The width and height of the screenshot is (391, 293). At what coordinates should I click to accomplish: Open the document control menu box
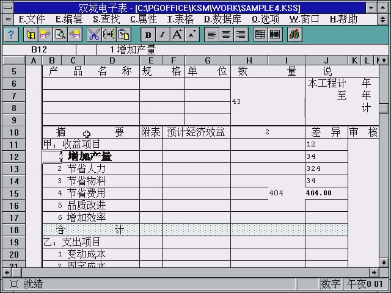(x=8, y=20)
